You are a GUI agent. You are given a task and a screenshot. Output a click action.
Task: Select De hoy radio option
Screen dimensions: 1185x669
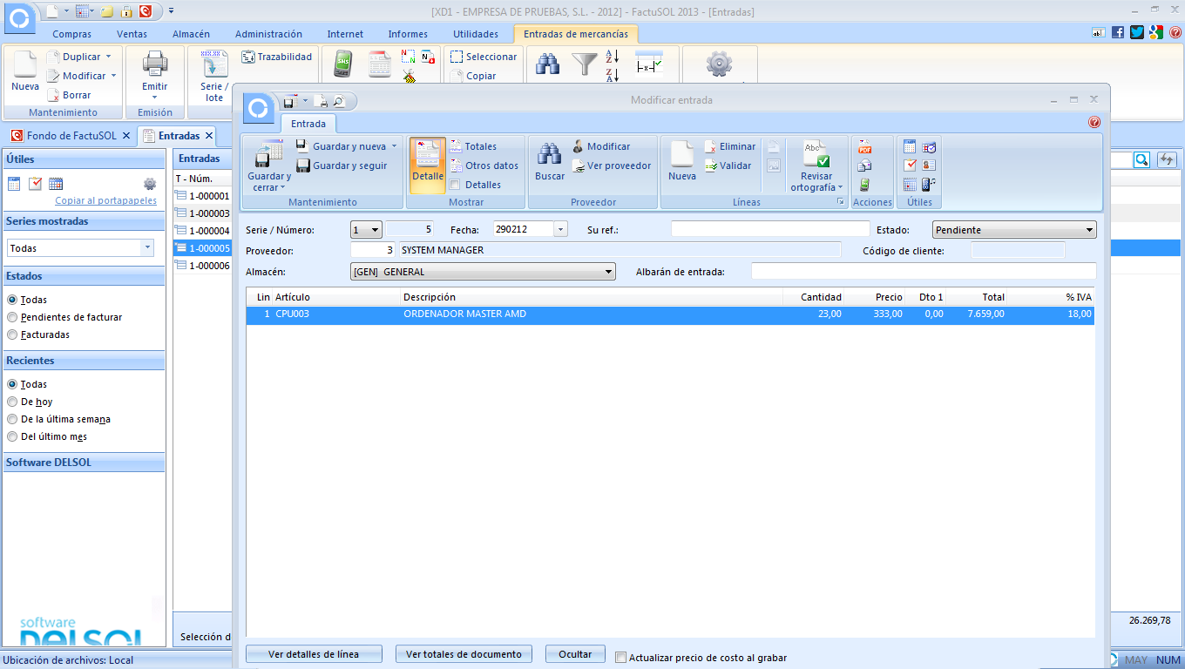tap(12, 402)
